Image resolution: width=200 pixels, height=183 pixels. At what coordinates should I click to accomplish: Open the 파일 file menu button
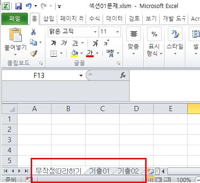[15, 18]
